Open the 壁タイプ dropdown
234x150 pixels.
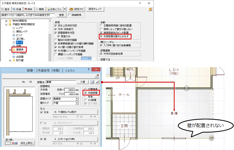click(x=76, y=103)
